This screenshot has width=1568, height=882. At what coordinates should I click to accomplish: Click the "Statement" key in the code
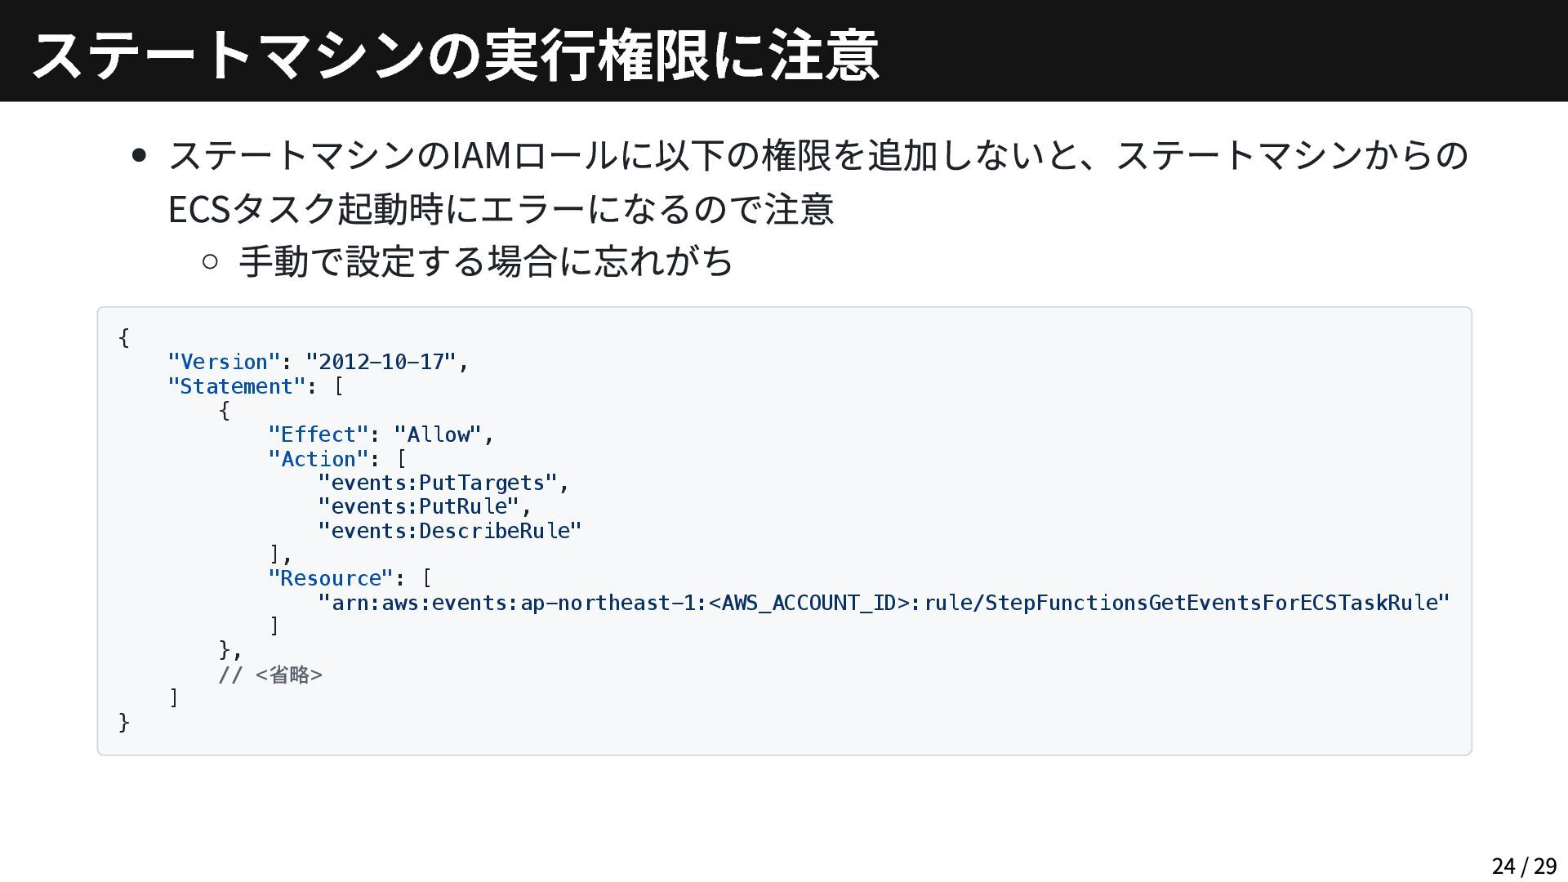tap(236, 386)
